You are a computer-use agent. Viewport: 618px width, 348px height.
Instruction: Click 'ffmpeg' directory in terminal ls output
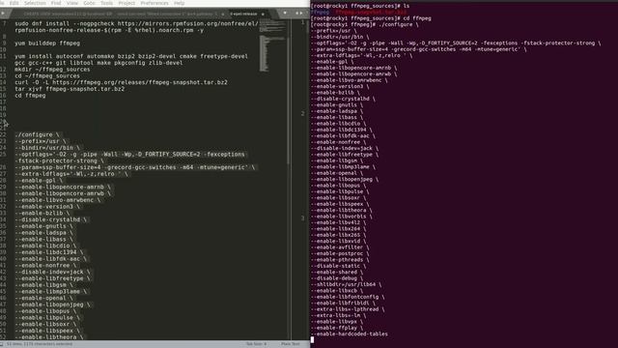[321, 13]
